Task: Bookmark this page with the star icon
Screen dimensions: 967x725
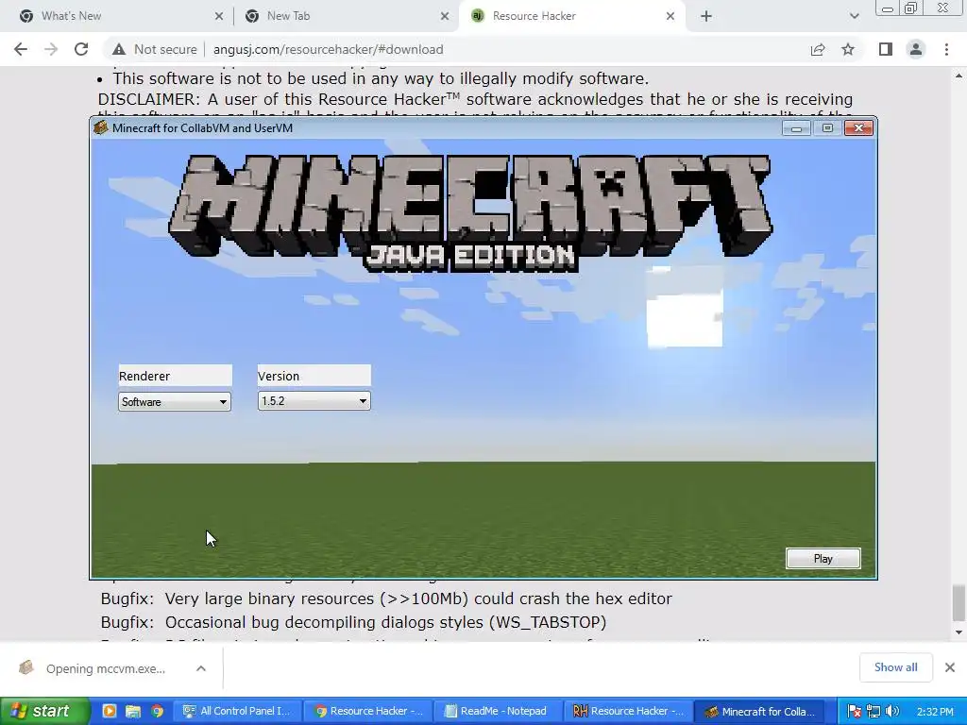Action: pos(848,49)
